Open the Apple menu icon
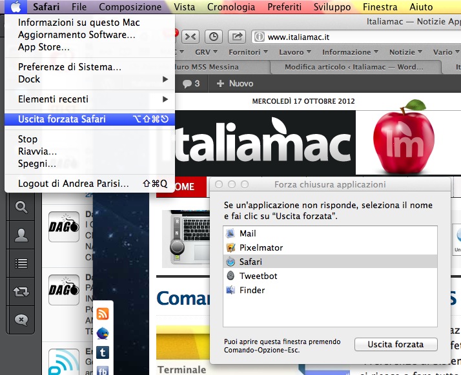Screen dimensions: 461x375 click(16, 6)
